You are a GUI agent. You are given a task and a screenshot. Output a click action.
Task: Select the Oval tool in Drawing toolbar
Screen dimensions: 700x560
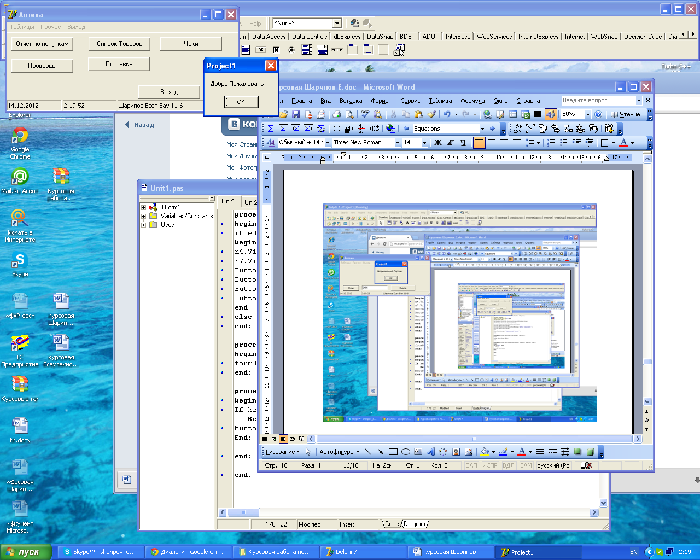pyautogui.click(x=405, y=452)
